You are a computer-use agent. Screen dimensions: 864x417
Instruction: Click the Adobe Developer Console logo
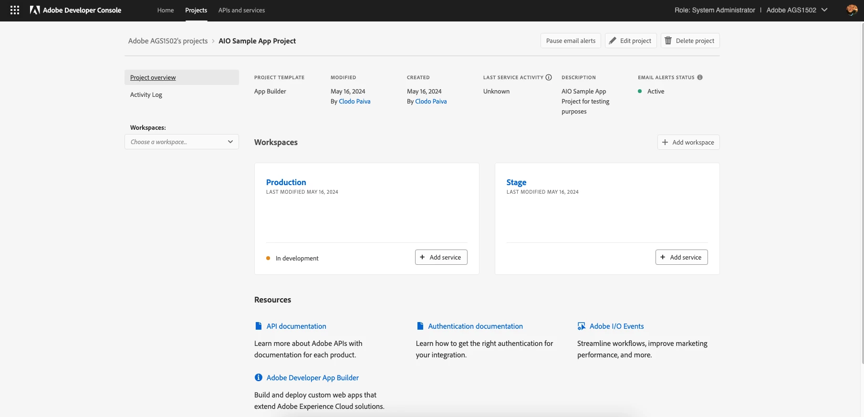(75, 10)
